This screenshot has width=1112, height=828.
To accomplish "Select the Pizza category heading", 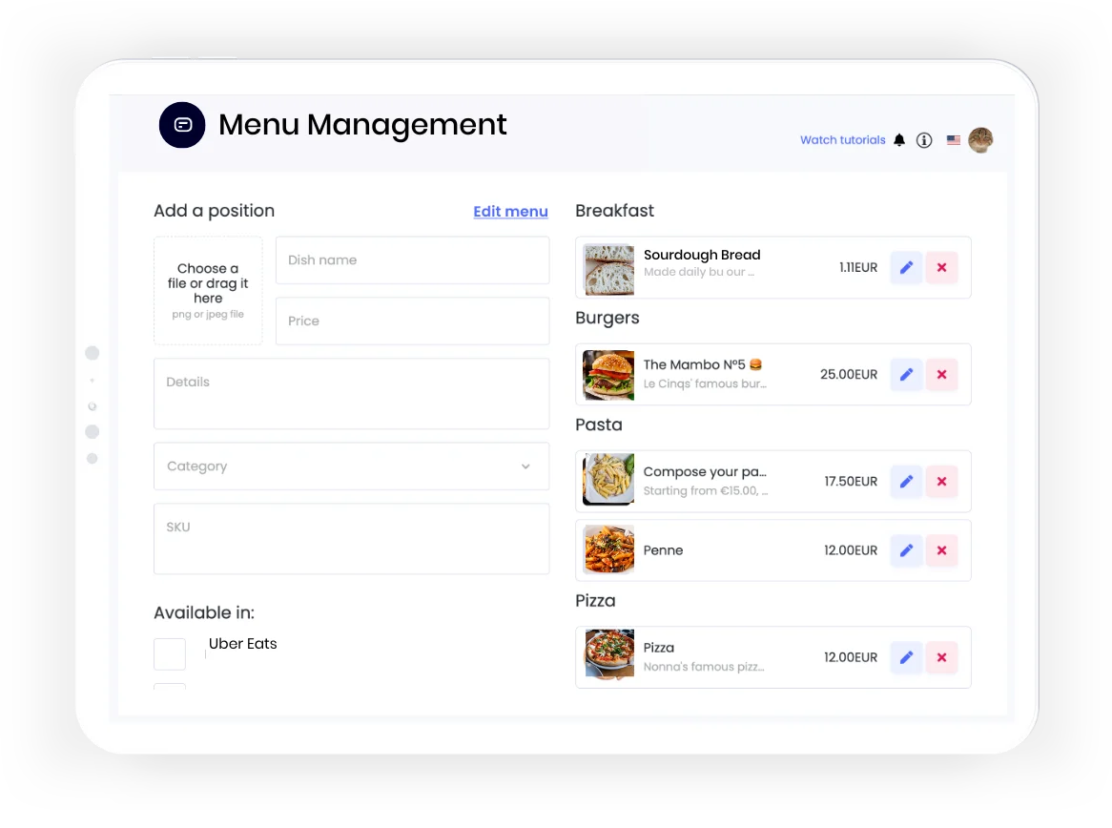I will pos(595,601).
